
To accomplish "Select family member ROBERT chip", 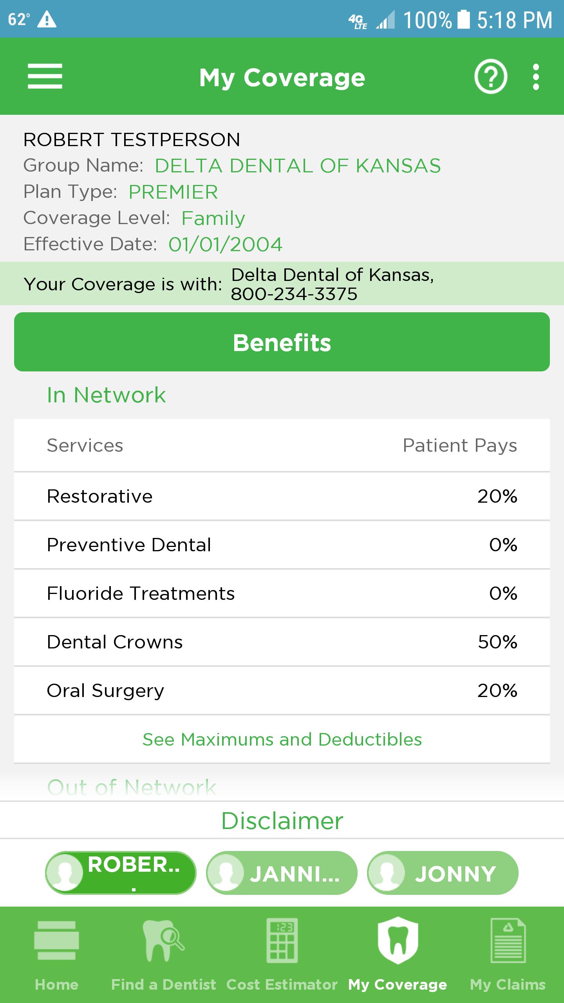I will (121, 873).
